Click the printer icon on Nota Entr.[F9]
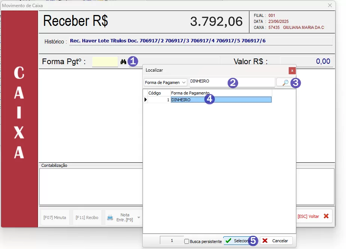346x249 pixels. pos(110,217)
